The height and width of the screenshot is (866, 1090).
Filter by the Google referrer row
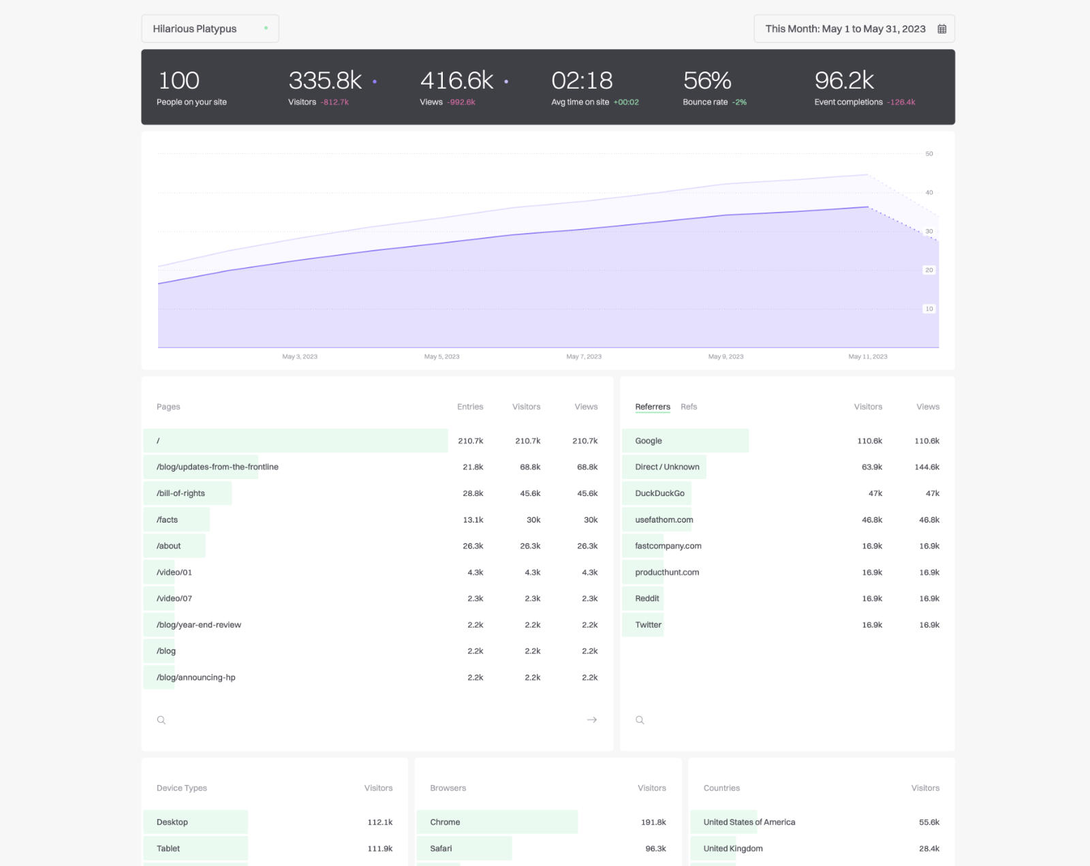pyautogui.click(x=787, y=441)
